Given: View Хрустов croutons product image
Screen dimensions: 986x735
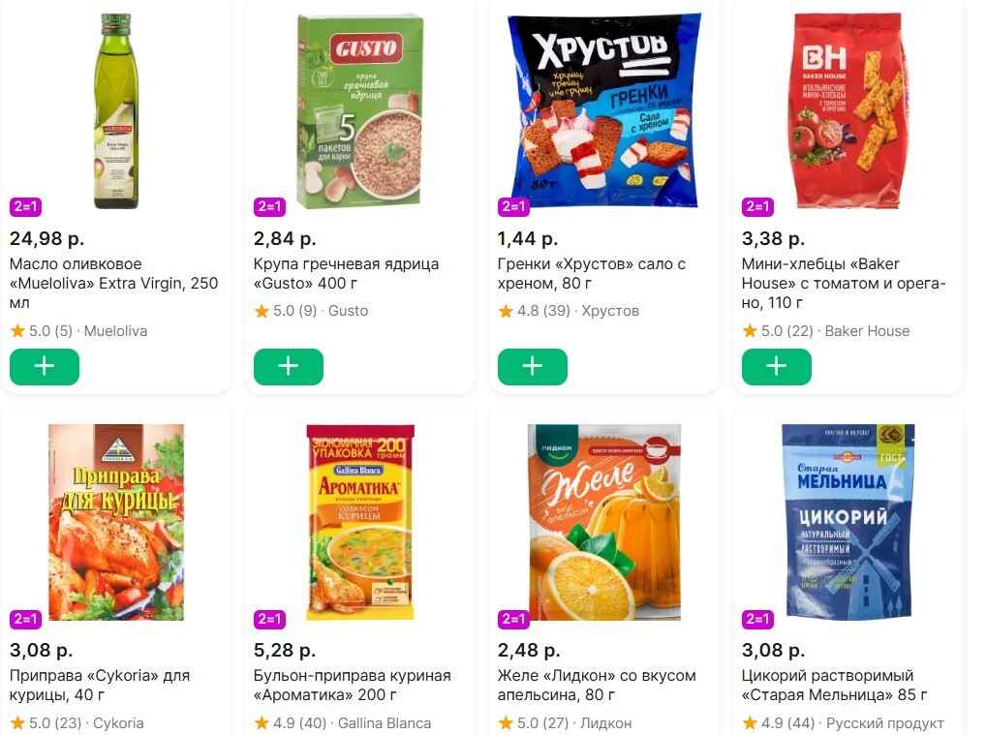Looking at the screenshot, I should click(603, 111).
